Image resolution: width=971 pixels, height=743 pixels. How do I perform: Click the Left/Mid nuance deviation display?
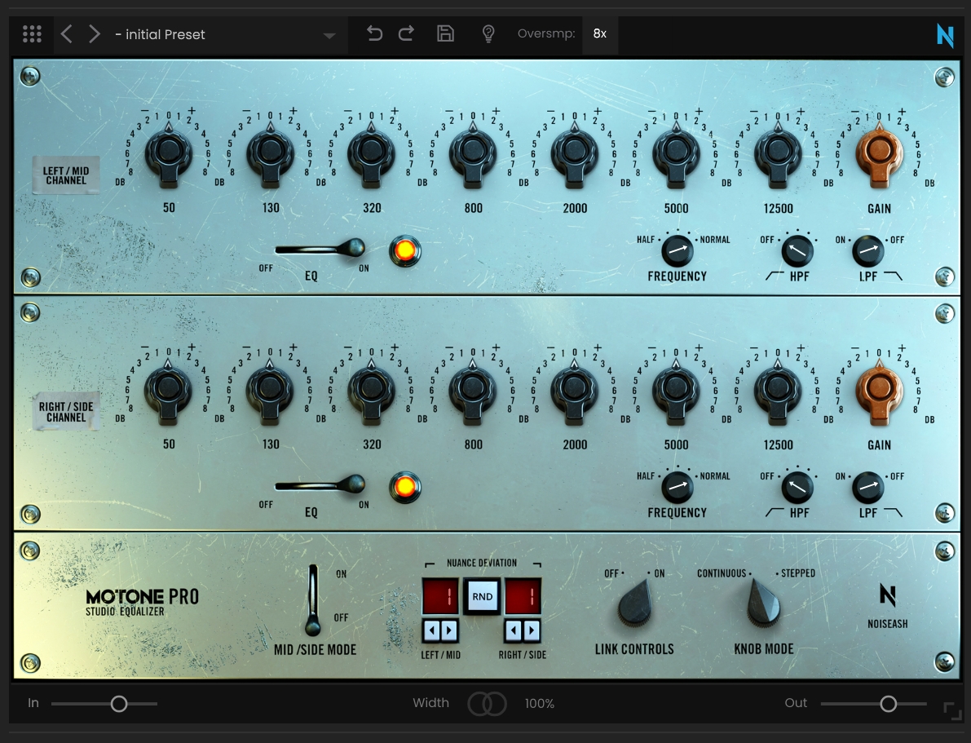(x=440, y=596)
